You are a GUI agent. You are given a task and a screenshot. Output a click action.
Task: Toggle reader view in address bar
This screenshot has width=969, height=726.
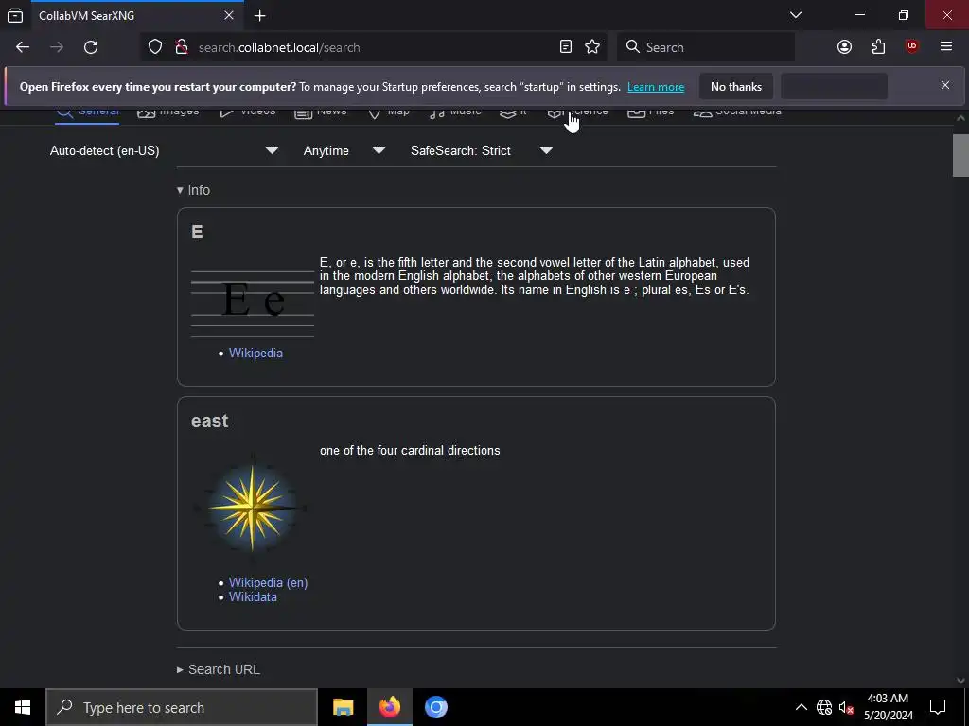coord(566,47)
